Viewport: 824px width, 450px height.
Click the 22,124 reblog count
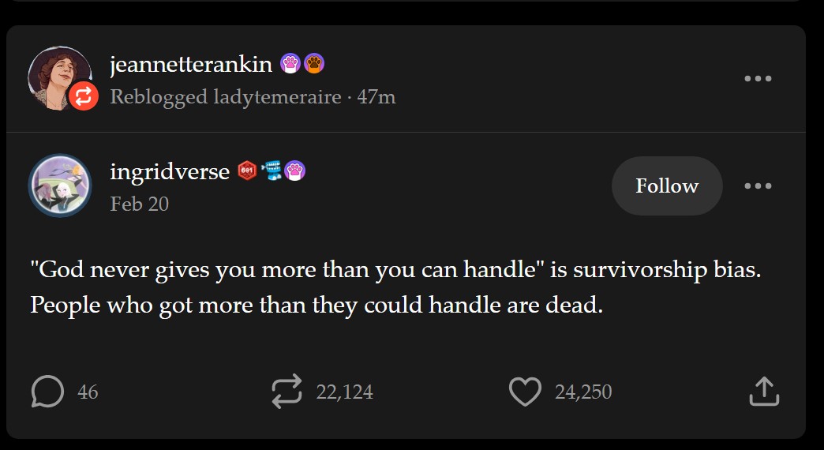[x=344, y=392]
